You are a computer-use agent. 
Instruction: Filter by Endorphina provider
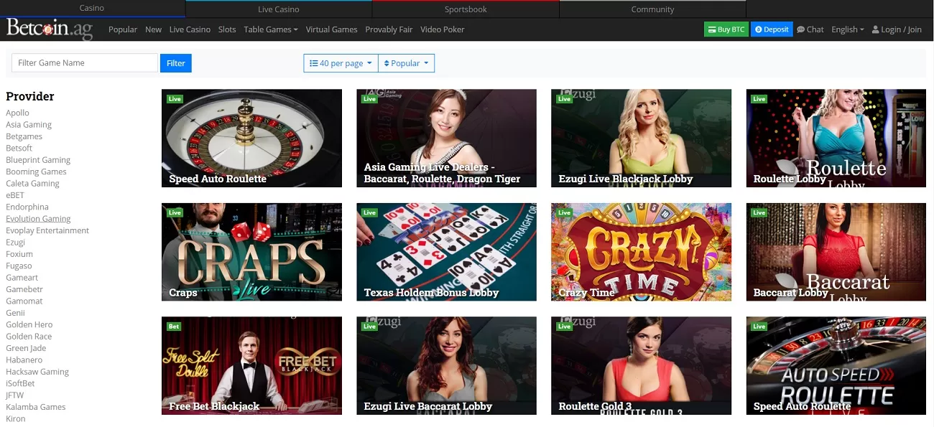27,207
